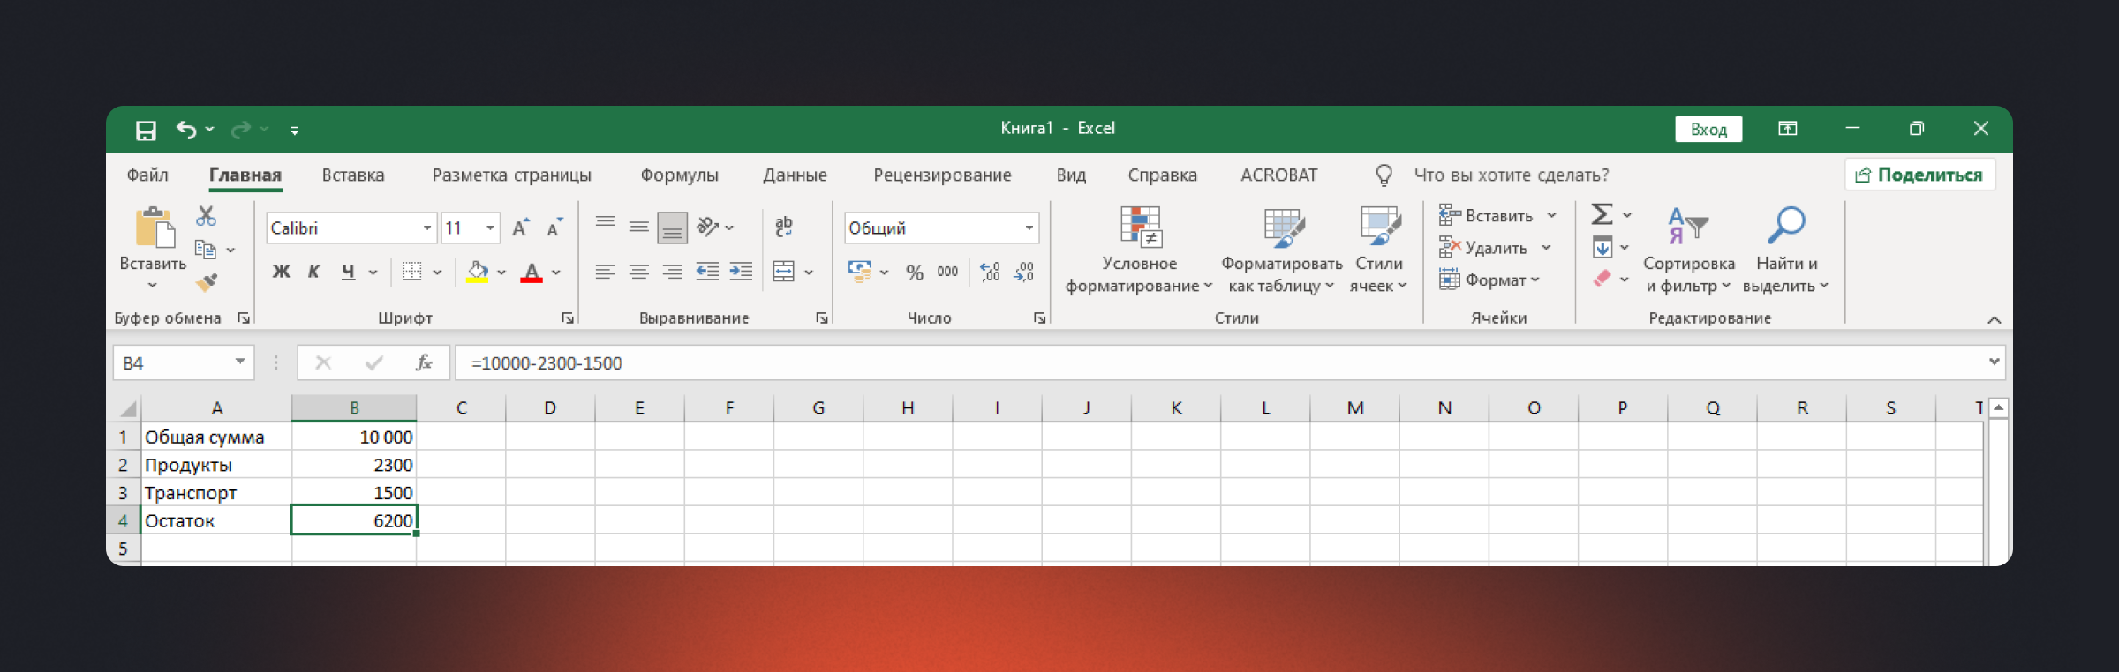Click the AutoSum sigma icon
Image resolution: width=2119 pixels, height=672 pixels.
tap(1602, 214)
